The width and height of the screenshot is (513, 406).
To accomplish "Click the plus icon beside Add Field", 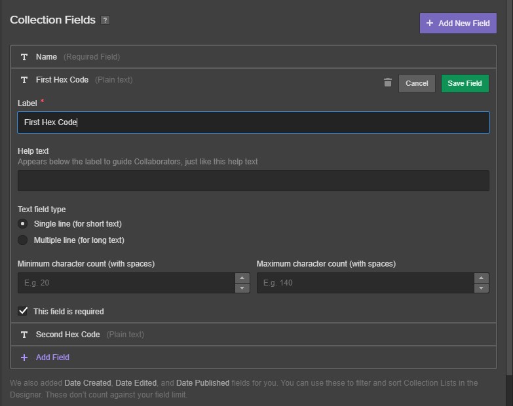I will click(24, 358).
